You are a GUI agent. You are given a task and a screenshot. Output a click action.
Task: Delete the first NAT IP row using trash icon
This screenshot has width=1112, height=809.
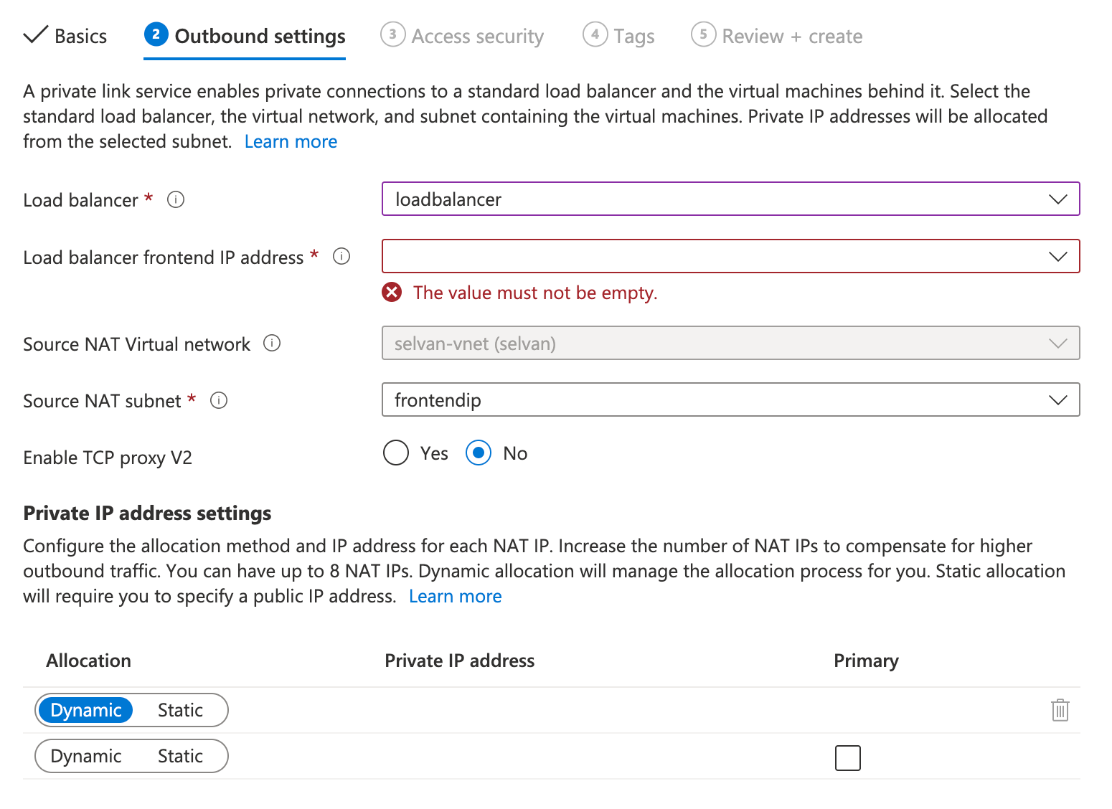(x=1060, y=710)
